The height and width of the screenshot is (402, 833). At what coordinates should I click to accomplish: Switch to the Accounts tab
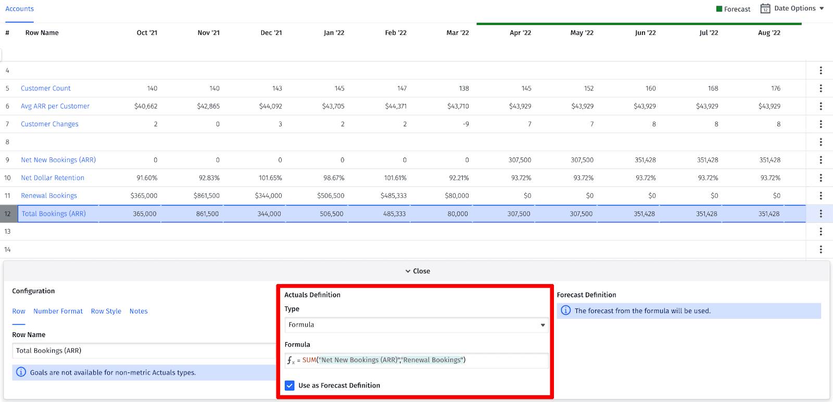pyautogui.click(x=19, y=9)
